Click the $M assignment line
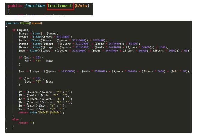This screenshot has width=198, height=136. [x=44, y=95]
